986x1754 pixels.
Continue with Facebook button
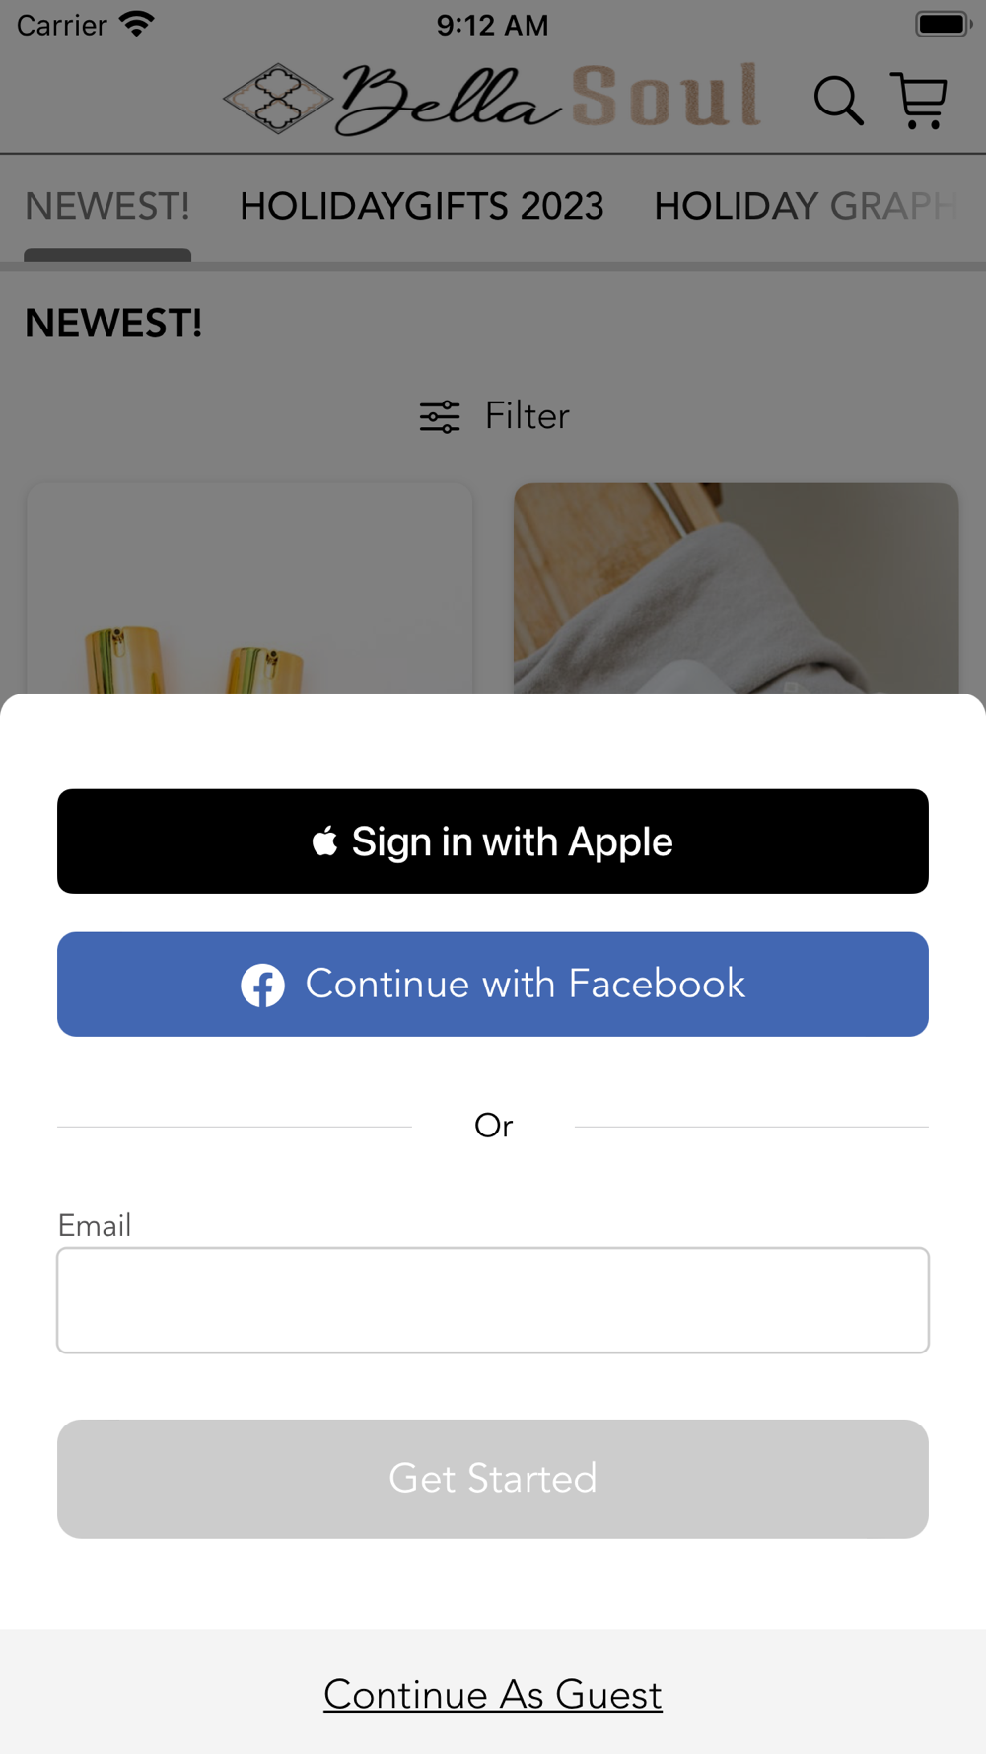tap(493, 985)
